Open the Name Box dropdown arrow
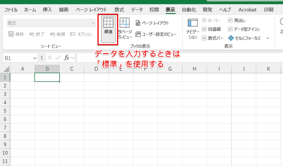This screenshot has height=166, width=283. (35, 58)
